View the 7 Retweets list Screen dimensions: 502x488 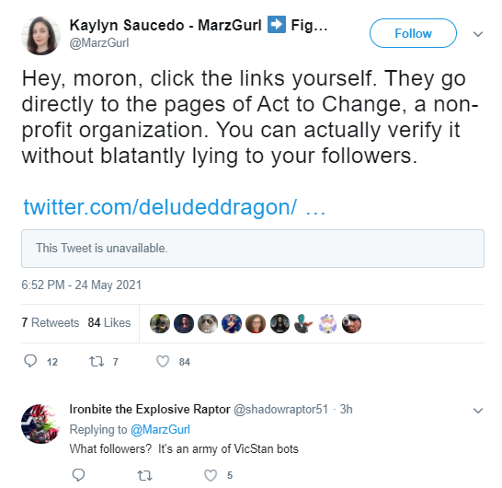click(51, 322)
